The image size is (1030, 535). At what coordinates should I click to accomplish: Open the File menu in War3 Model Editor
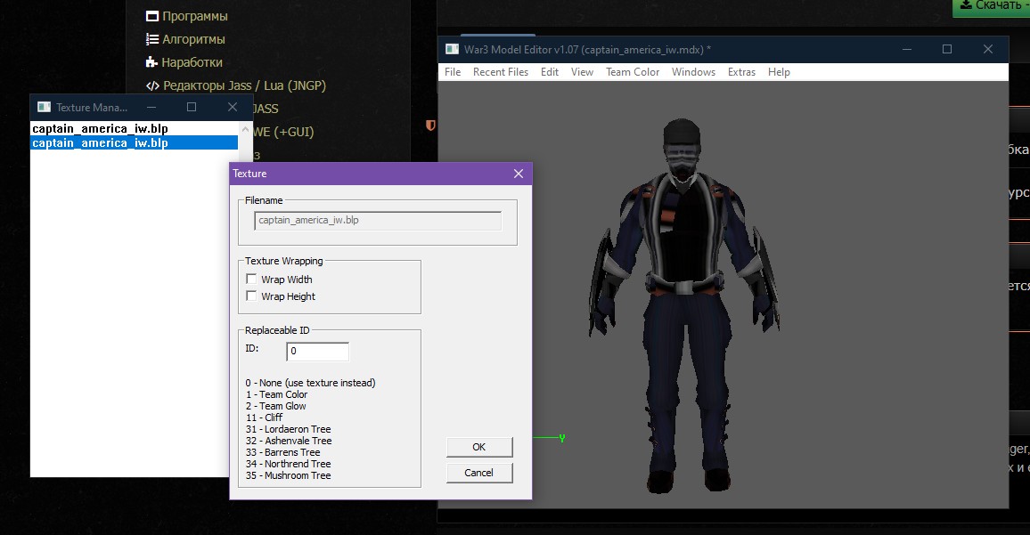pyautogui.click(x=453, y=72)
